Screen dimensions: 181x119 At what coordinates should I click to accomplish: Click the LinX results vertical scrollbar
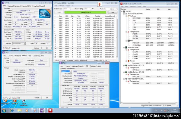(117, 37)
